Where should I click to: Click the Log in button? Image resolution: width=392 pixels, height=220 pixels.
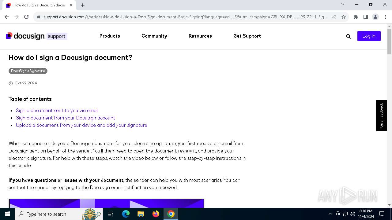pyautogui.click(x=369, y=36)
